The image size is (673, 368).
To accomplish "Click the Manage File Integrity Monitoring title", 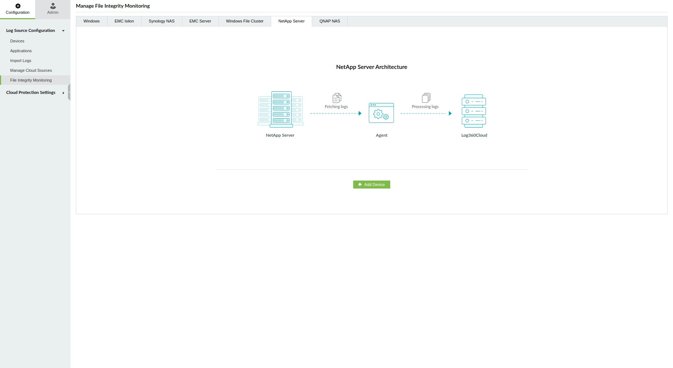I will 113,6.
